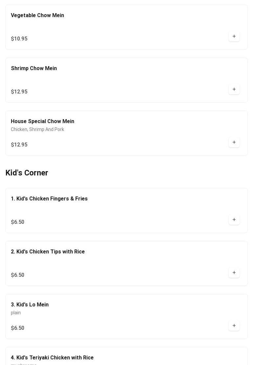View Kid's Chicken Fingers & Fries item
This screenshot has width=253, height=365.
[49, 199]
